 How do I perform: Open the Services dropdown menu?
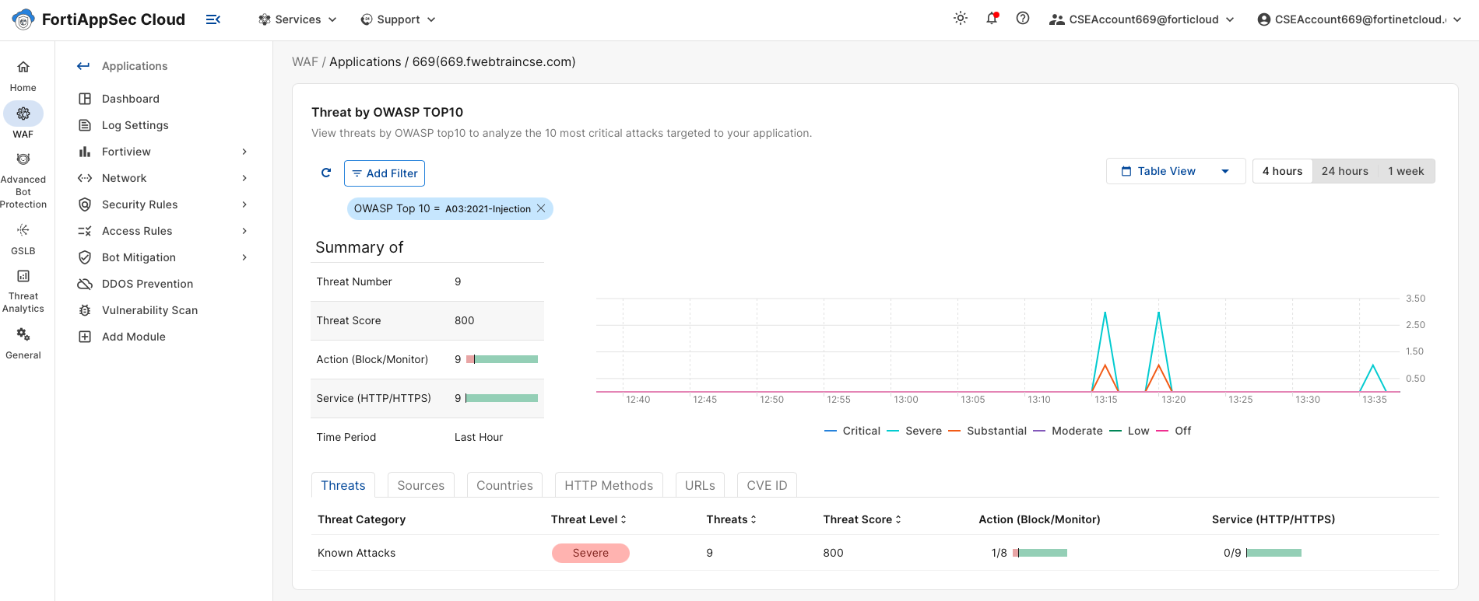pos(297,19)
